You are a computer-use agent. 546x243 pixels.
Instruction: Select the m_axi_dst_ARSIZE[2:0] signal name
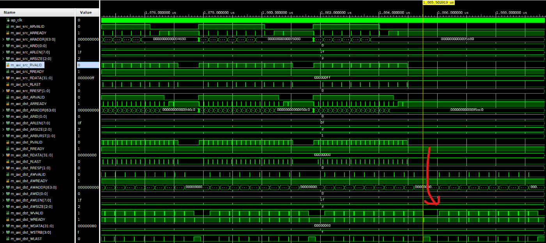pyautogui.click(x=30, y=129)
